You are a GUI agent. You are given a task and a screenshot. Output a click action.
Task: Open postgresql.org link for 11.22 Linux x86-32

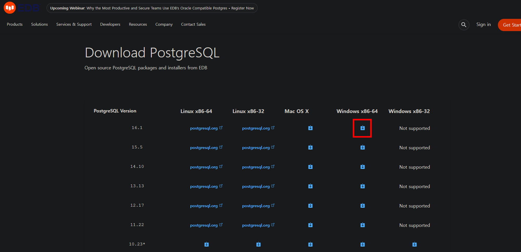pos(258,225)
